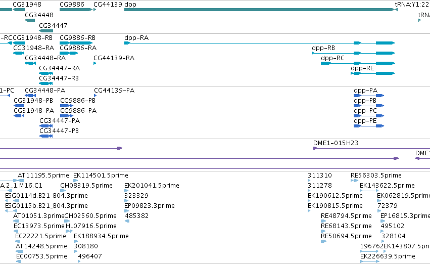The width and height of the screenshot is (430, 264).
Task: Click transcript CG34447-RB
Action: [x=46, y=83]
